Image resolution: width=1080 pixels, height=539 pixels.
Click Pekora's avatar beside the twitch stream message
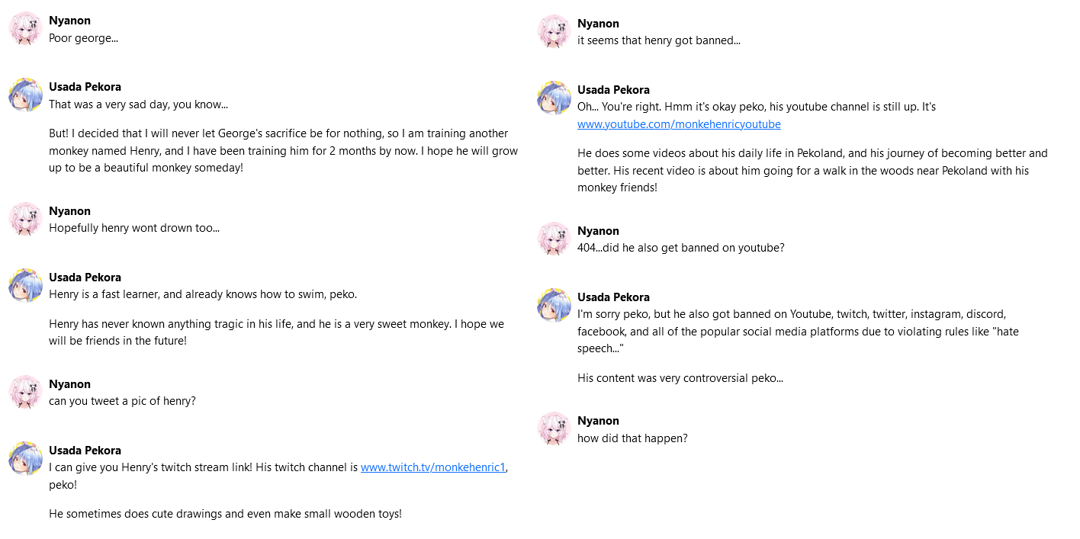tap(24, 458)
